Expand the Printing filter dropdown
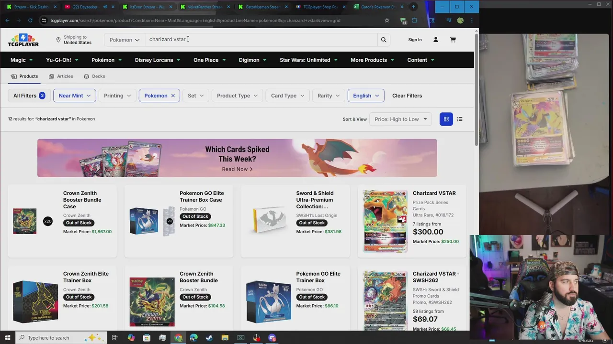The width and height of the screenshot is (613, 344). click(x=117, y=96)
